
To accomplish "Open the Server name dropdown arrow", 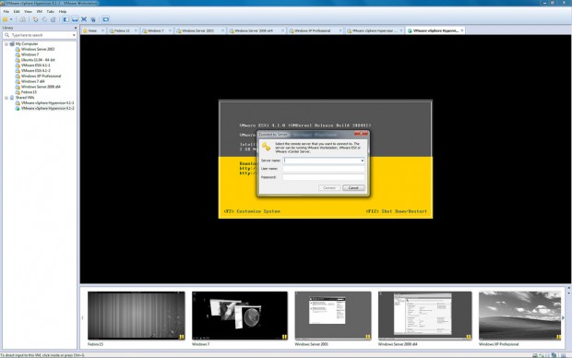I will (x=363, y=161).
